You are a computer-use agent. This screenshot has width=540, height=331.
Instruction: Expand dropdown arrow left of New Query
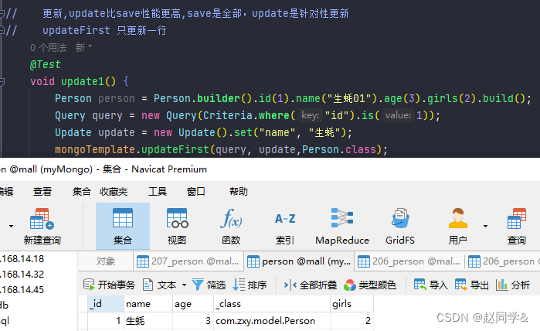coord(11,226)
